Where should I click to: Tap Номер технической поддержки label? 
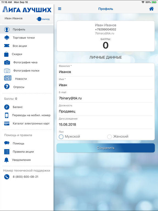[27, 171]
